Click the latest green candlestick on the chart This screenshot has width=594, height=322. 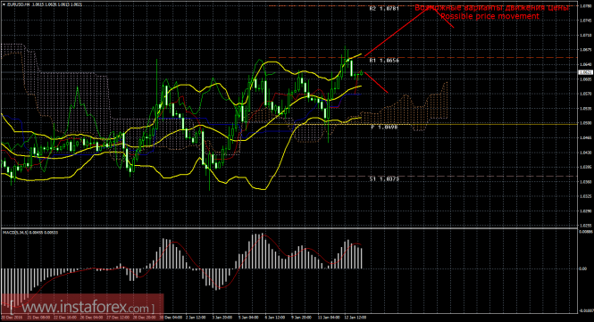click(x=362, y=72)
